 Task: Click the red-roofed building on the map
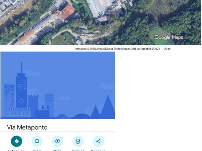click(67, 12)
